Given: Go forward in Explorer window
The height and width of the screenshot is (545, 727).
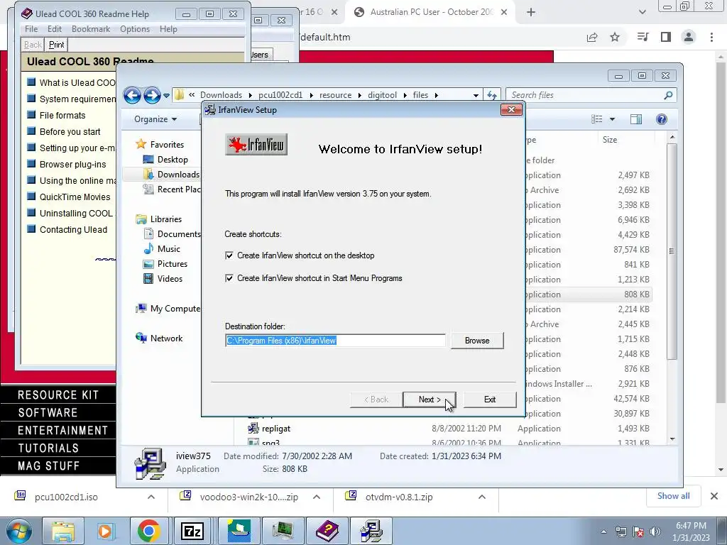Looking at the screenshot, I should coord(152,96).
